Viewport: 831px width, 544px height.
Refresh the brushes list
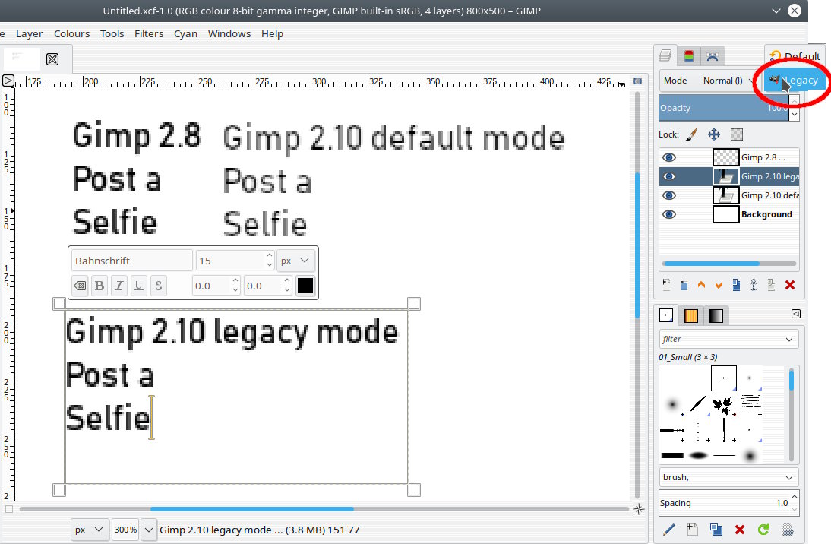pyautogui.click(x=763, y=529)
